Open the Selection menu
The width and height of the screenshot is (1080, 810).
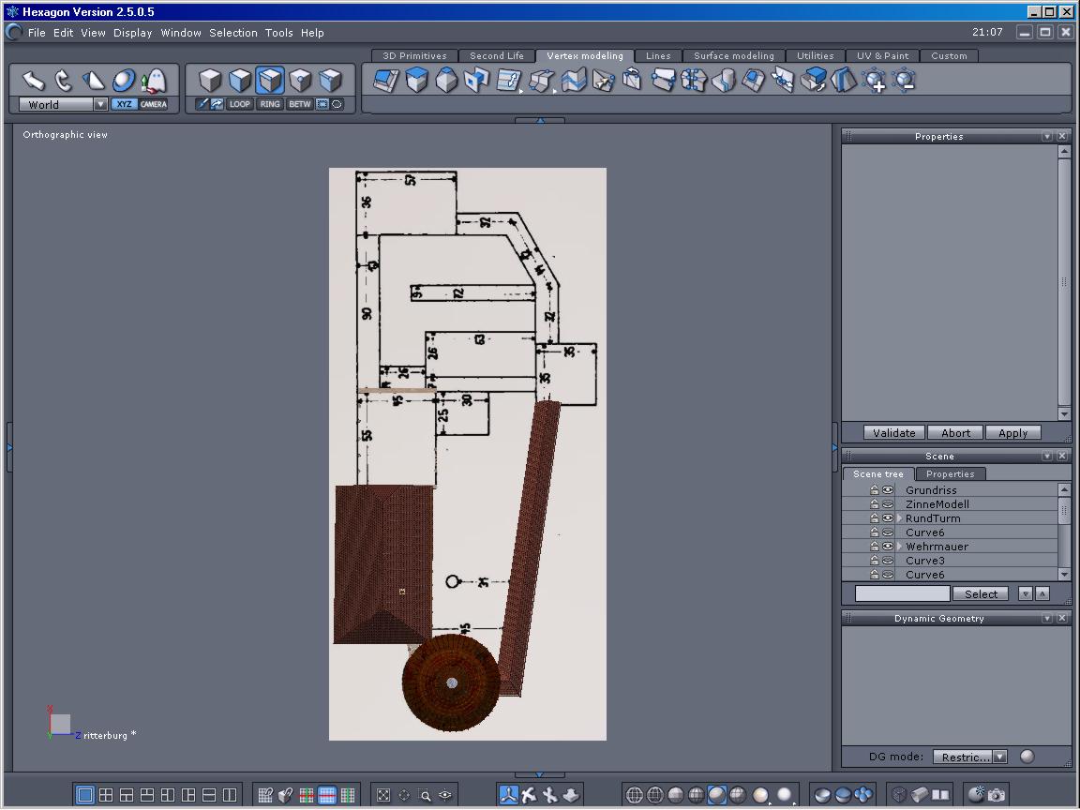pyautogui.click(x=232, y=33)
